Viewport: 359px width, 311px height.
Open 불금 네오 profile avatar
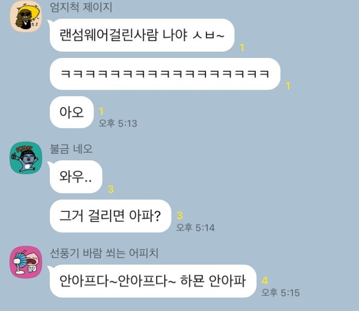tap(26, 158)
